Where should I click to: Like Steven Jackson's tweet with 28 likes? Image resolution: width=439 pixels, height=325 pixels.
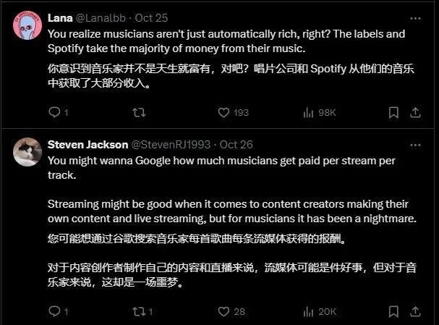point(224,311)
